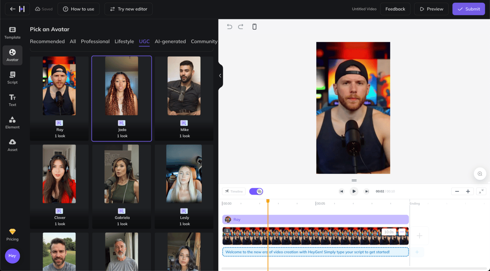Open the Asset upload panel
Viewport: 490px width, 271px height.
point(13,145)
